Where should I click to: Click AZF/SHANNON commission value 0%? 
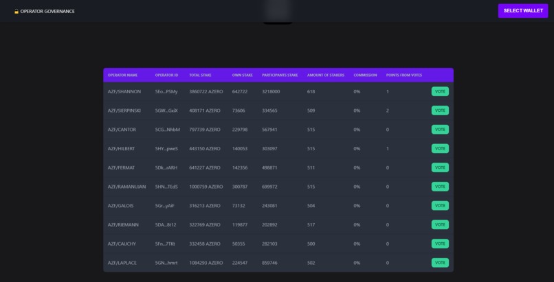point(357,91)
